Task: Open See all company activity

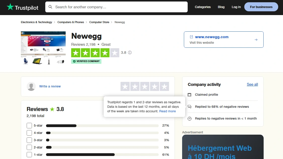Action: point(252,84)
